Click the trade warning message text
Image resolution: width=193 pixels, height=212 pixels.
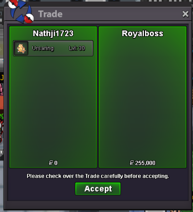point(98,176)
